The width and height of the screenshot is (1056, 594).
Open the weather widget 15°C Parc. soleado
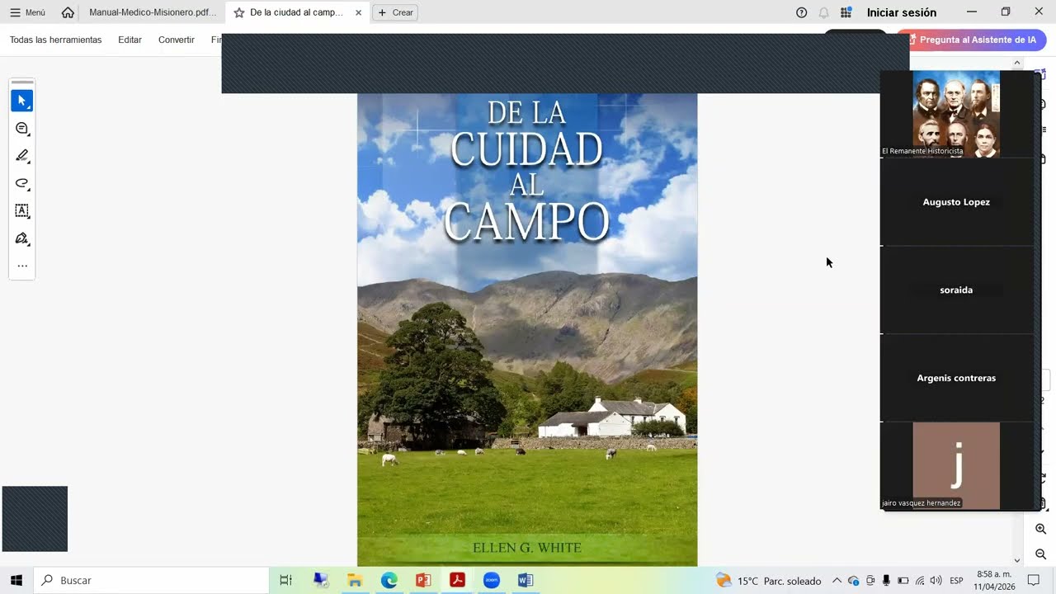pos(769,581)
